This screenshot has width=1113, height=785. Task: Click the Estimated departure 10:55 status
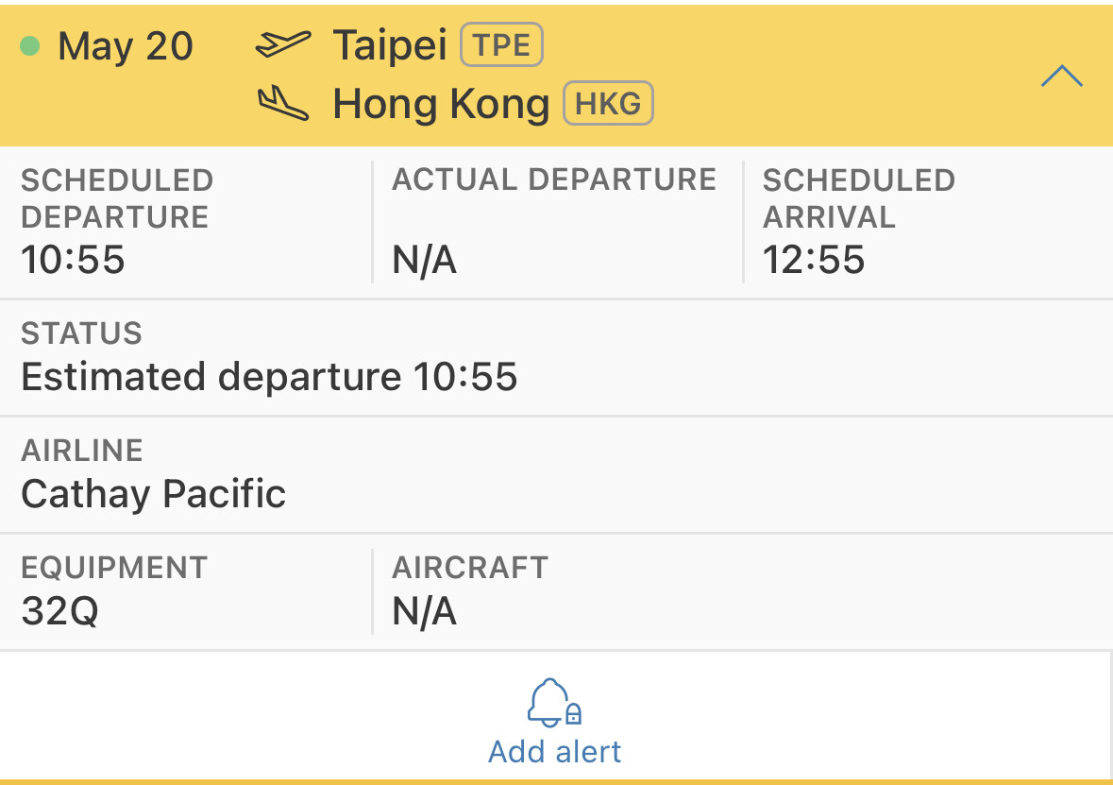[x=269, y=378]
